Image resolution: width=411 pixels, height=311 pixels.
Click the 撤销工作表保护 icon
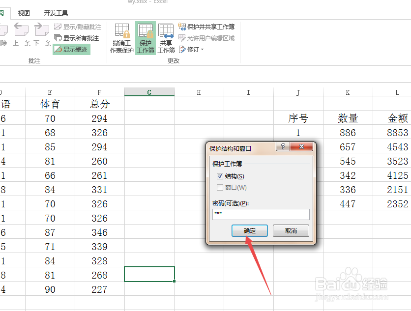click(122, 38)
